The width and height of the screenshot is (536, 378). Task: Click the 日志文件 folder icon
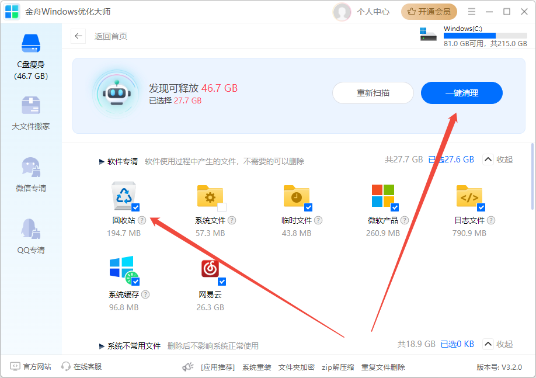469,196
